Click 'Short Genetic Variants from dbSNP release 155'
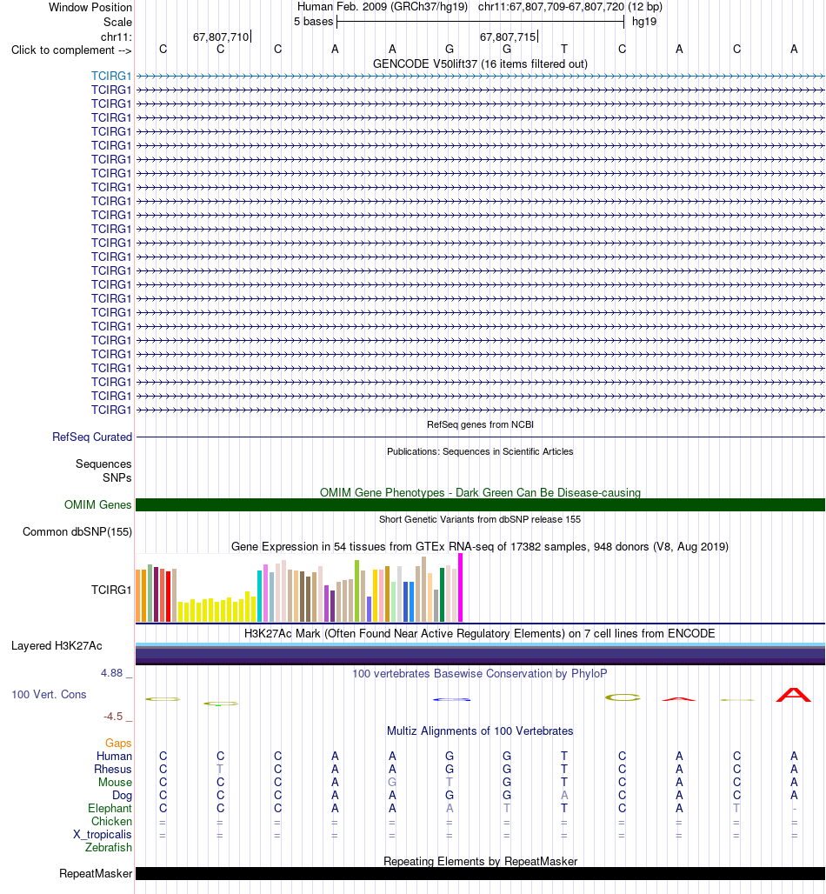Viewport: 826px width, 894px height. [480, 519]
